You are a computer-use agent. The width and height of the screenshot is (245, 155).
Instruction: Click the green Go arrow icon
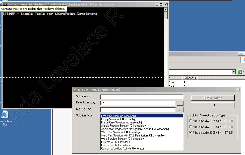coord(240,72)
